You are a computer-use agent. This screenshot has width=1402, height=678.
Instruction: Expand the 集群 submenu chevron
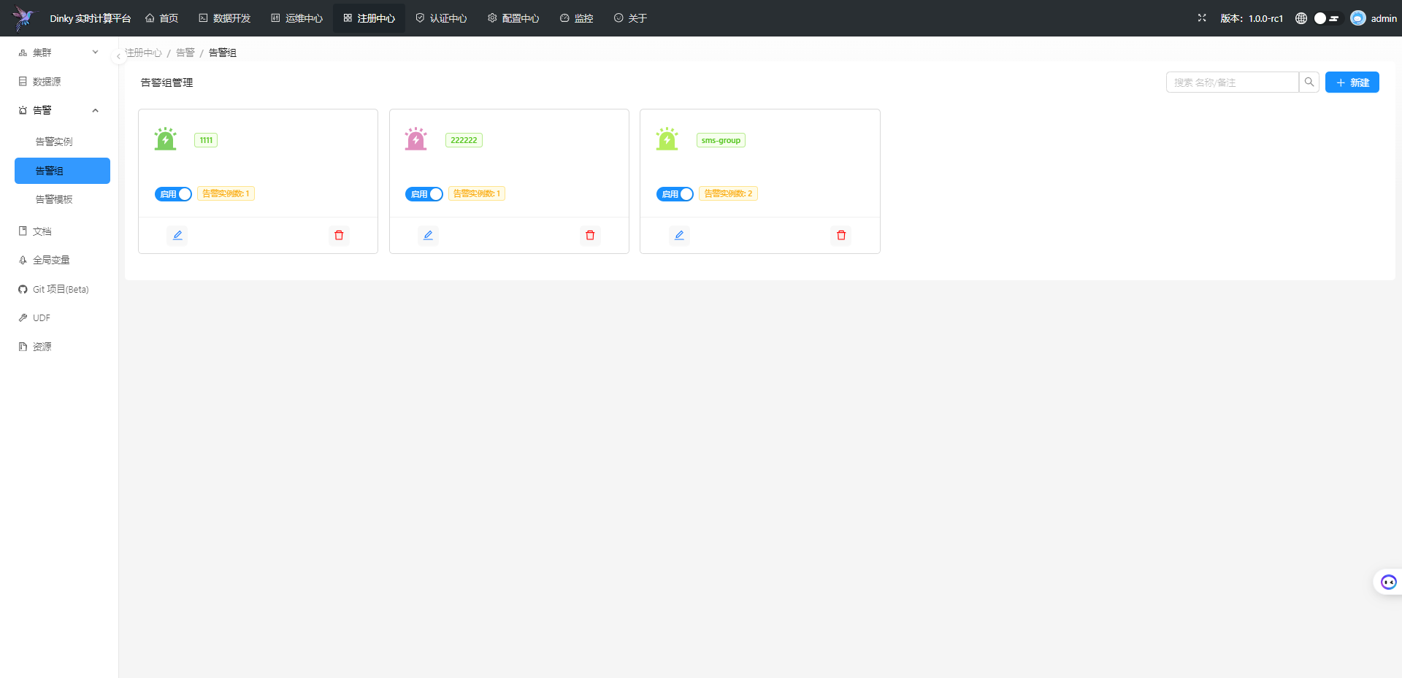(x=95, y=53)
